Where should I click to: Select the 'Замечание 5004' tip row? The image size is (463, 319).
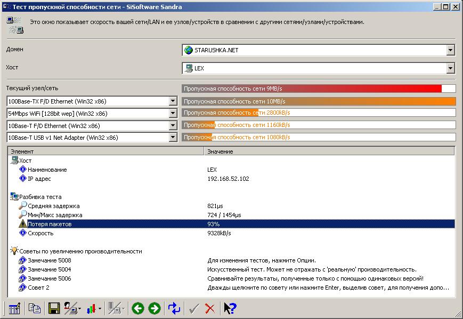pos(50,269)
